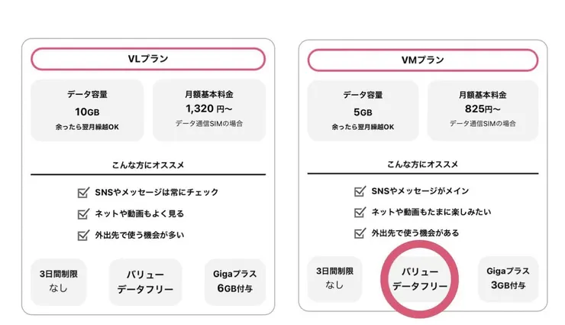Image resolution: width=565 pixels, height=325 pixels.
Task: Select the VLプラン header tab
Action: click(x=147, y=60)
